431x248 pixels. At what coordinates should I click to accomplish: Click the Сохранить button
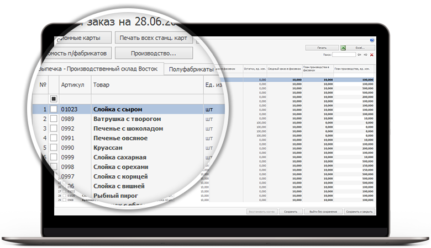coord(291,211)
